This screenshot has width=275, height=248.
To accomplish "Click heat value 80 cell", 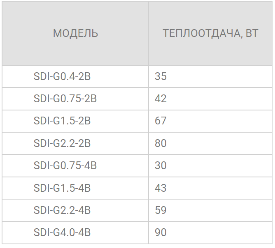I will (161, 143).
